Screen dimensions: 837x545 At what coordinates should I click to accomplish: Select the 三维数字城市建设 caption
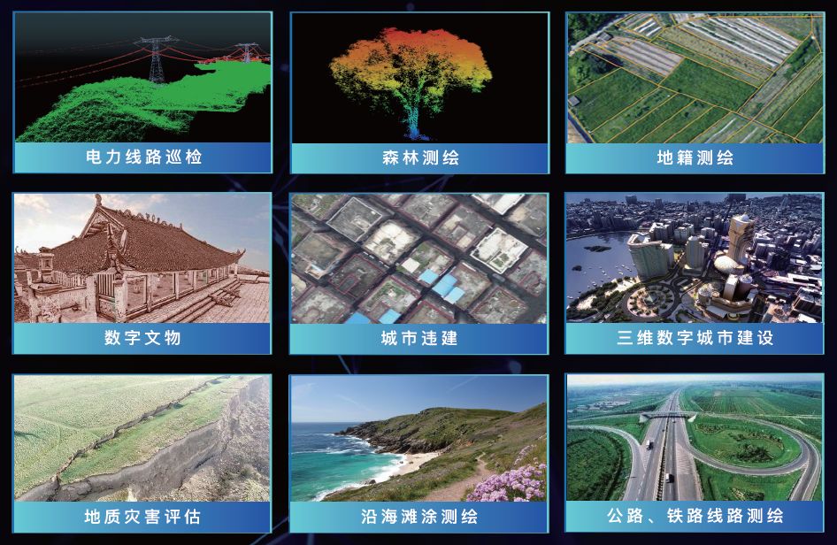point(695,338)
